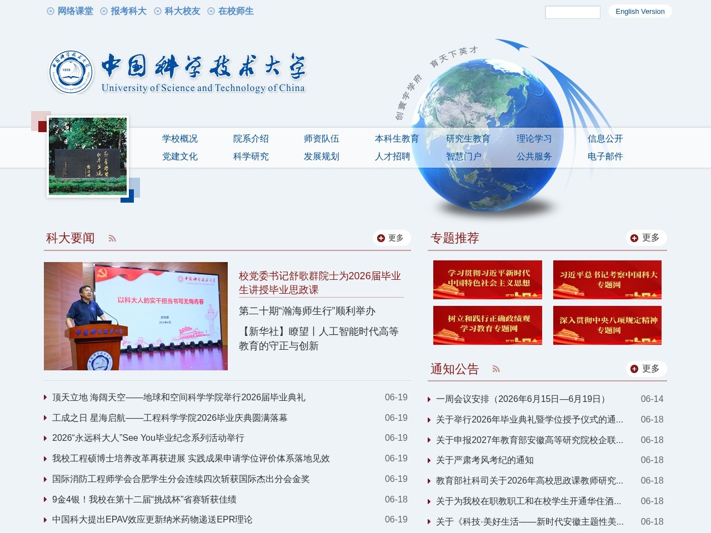711x533 pixels.
Task: Select 智慧门户 menu item
Action: [x=464, y=157]
